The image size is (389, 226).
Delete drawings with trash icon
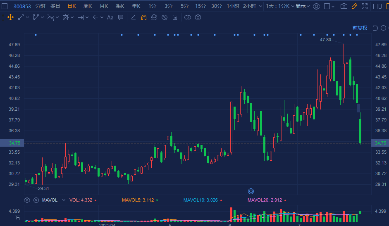point(175,17)
